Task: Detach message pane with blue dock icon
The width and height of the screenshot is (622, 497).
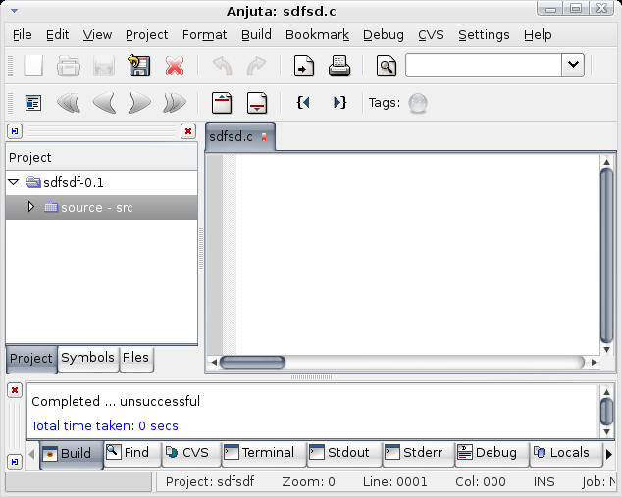Action: point(15,462)
